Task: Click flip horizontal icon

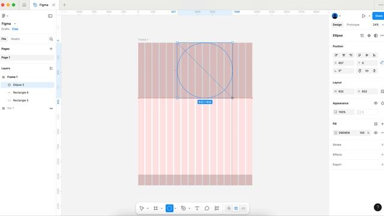Action: tap(367, 71)
